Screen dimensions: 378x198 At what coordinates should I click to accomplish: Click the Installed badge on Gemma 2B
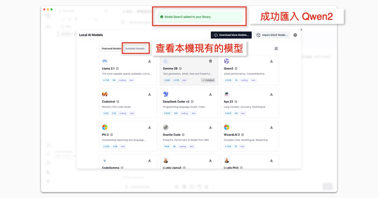(208, 80)
